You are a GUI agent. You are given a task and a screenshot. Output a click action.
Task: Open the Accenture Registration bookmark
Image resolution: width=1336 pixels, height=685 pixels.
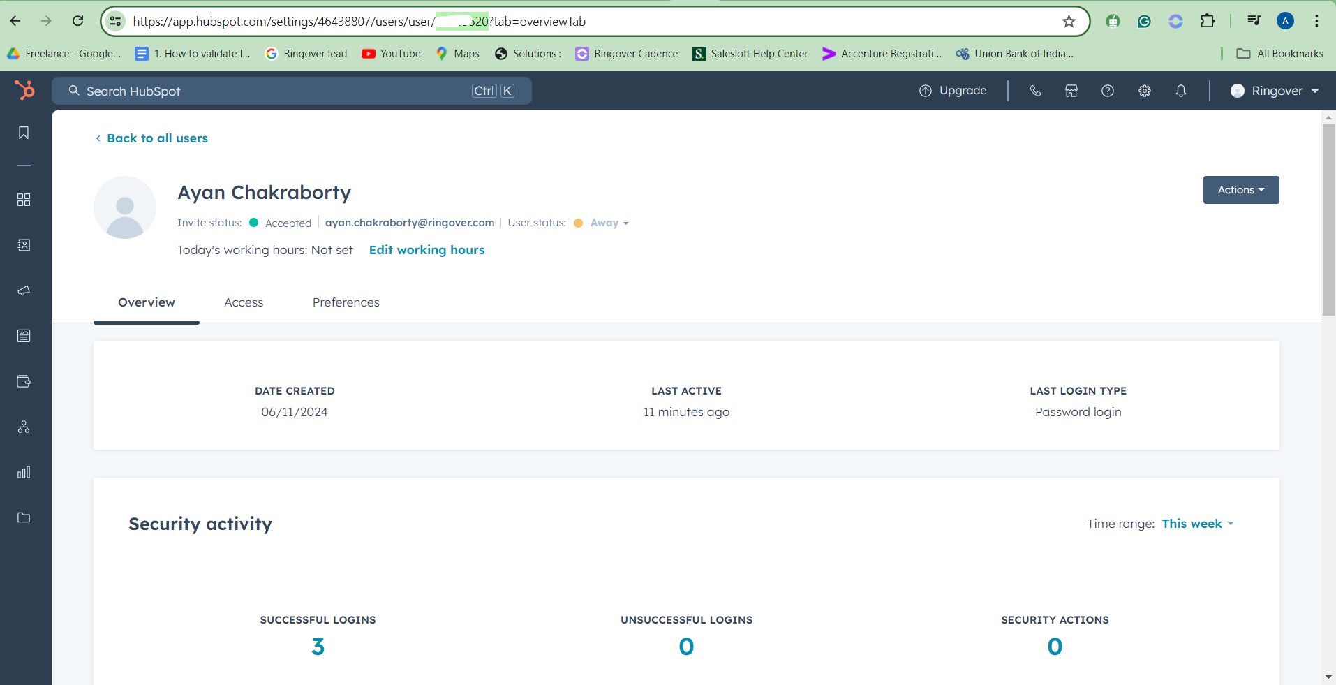coord(882,54)
